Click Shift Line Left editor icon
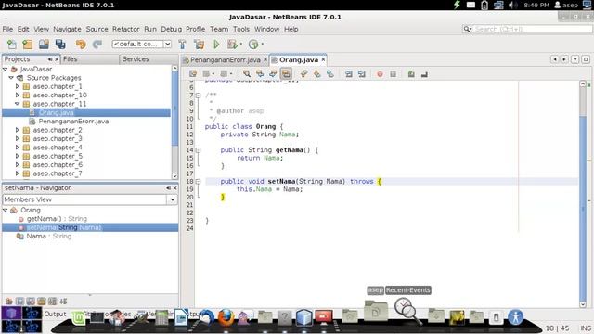594x334 pixels. [349, 74]
